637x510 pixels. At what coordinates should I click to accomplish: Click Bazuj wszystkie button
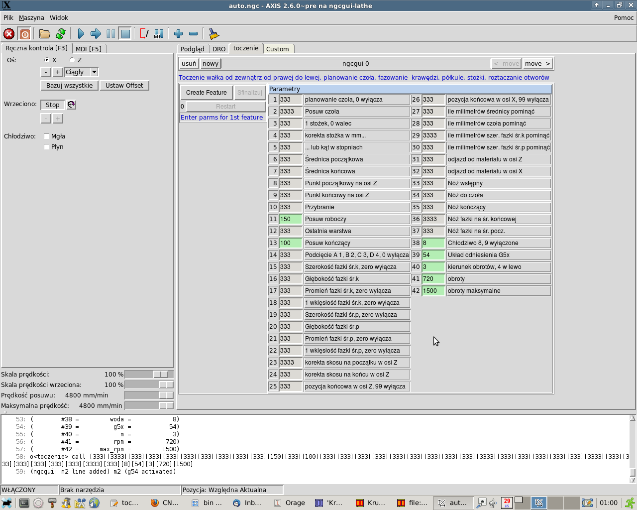tap(70, 85)
